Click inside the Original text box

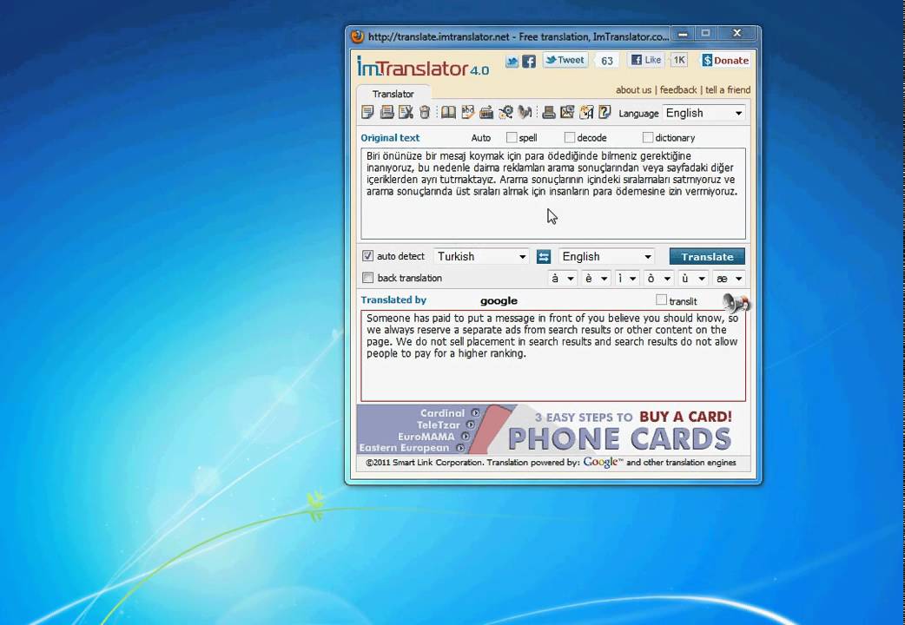click(x=553, y=194)
